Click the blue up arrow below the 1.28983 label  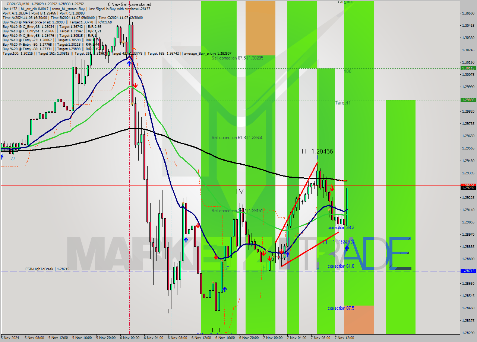pyautogui.click(x=347, y=248)
